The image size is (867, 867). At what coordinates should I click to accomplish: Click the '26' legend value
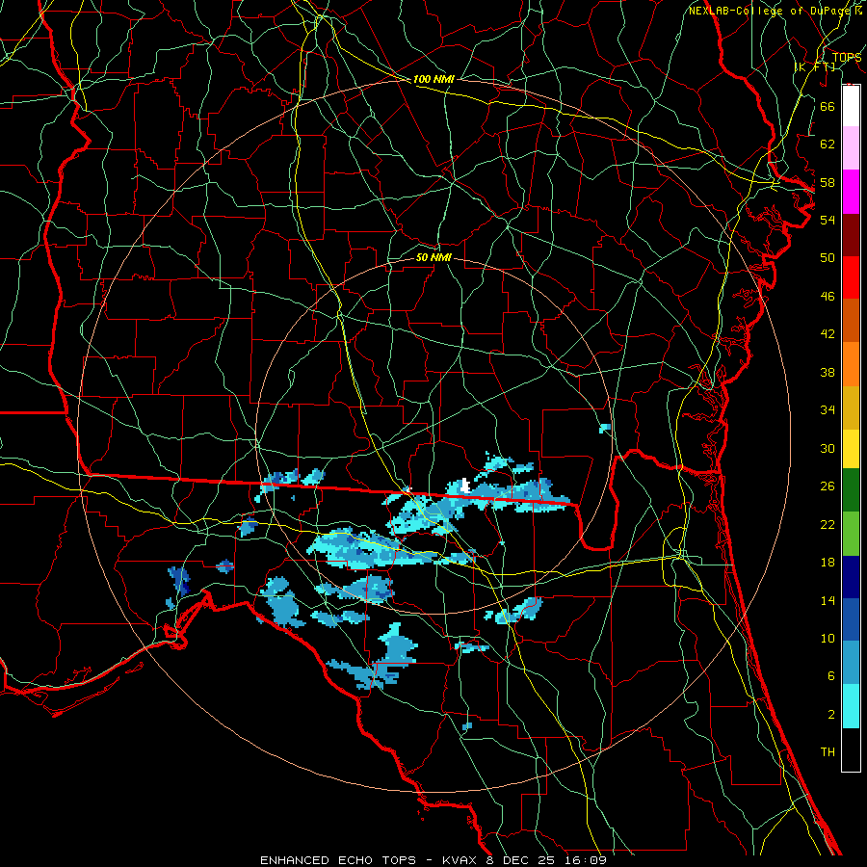tap(828, 486)
